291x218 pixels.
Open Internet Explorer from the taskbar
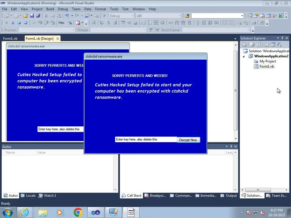click(x=25, y=212)
